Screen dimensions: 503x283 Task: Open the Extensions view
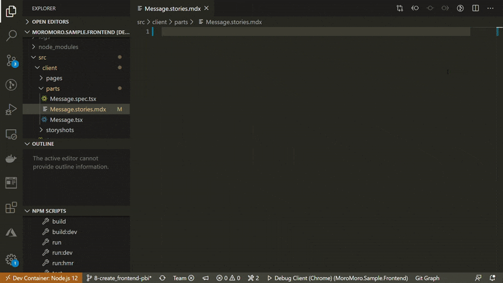11,208
